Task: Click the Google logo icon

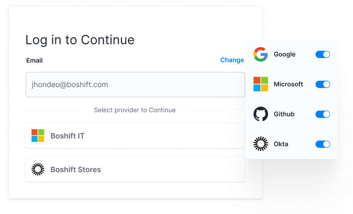Action: click(x=260, y=54)
